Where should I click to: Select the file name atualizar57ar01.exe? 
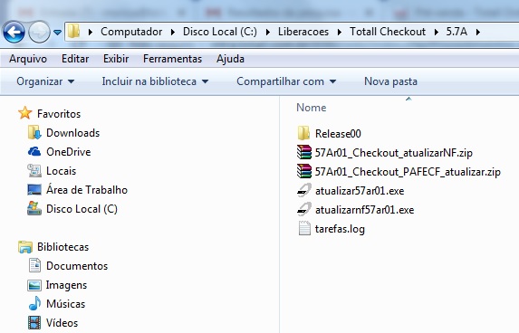pos(360,191)
